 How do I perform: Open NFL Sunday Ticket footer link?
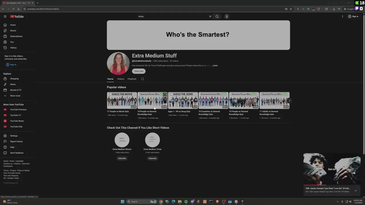tap(11, 178)
